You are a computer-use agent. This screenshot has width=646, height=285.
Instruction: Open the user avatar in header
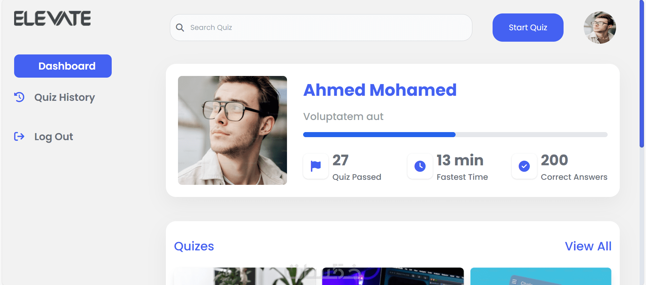pos(600,28)
